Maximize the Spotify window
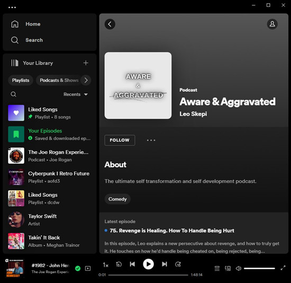The width and height of the screenshot is (291, 283). [x=268, y=5]
